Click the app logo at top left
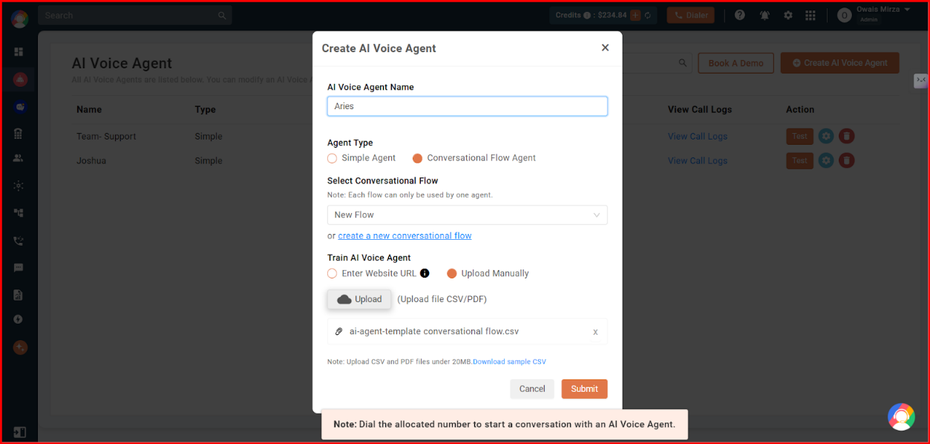Screen dimensions: 930x444 point(19,19)
